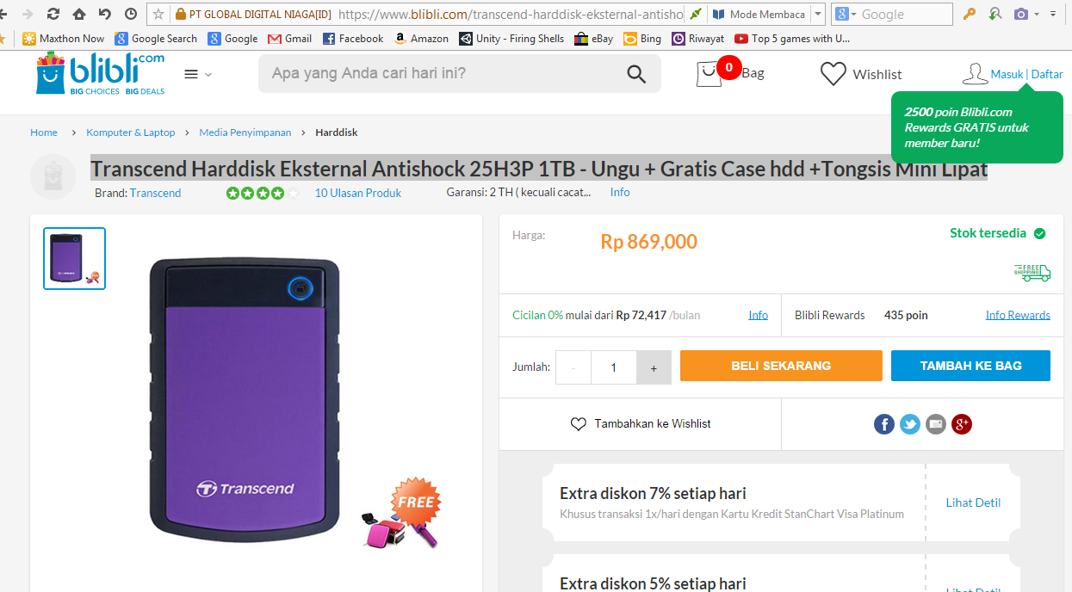Viewport: 1072px width, 592px height.
Task: Click the main purple harddisk image
Action: (245, 400)
